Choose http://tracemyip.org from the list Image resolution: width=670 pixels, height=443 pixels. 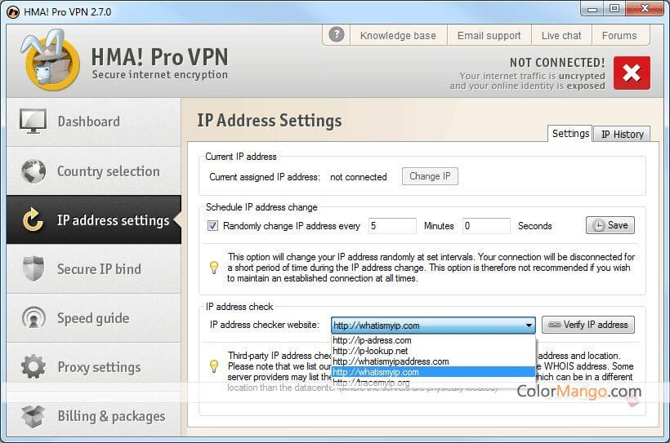pyautogui.click(x=433, y=383)
